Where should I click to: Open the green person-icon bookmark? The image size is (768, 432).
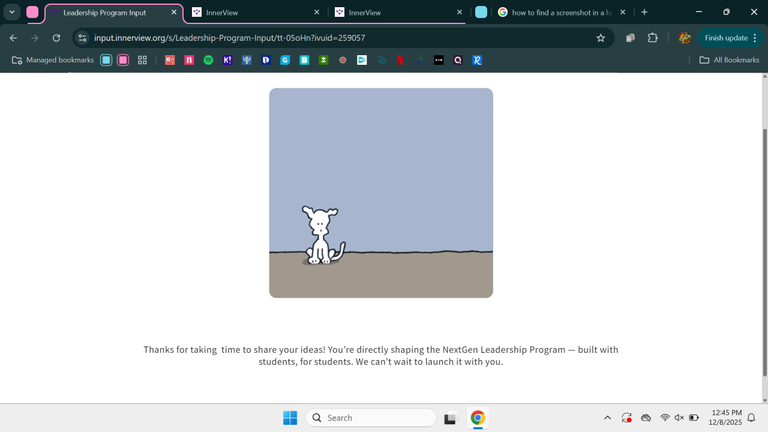(323, 60)
